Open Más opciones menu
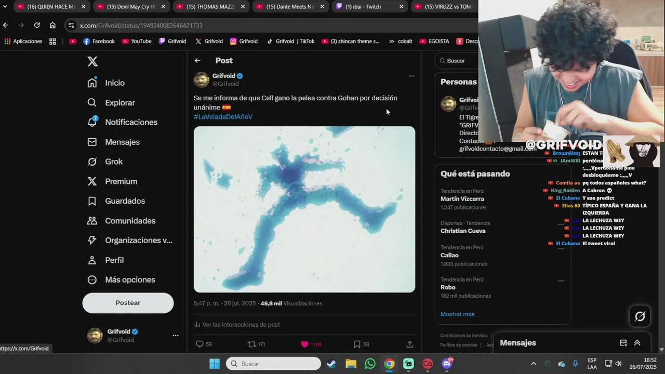The image size is (665, 374). pos(122,279)
